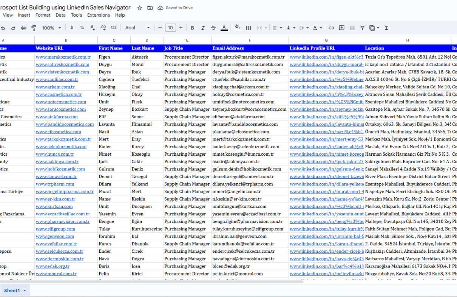
Task: Open the fill color paint bucket
Action: (238, 28)
